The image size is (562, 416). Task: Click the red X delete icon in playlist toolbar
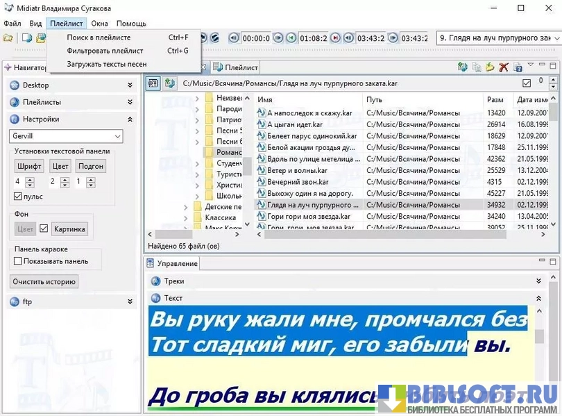[x=504, y=67]
